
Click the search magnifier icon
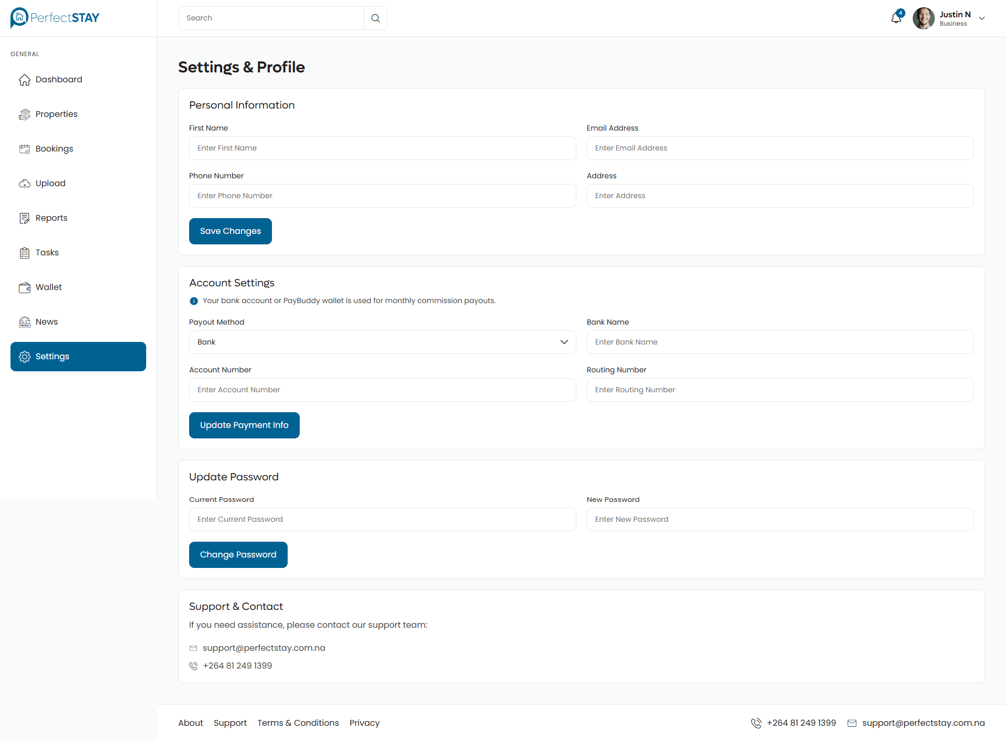pos(375,18)
